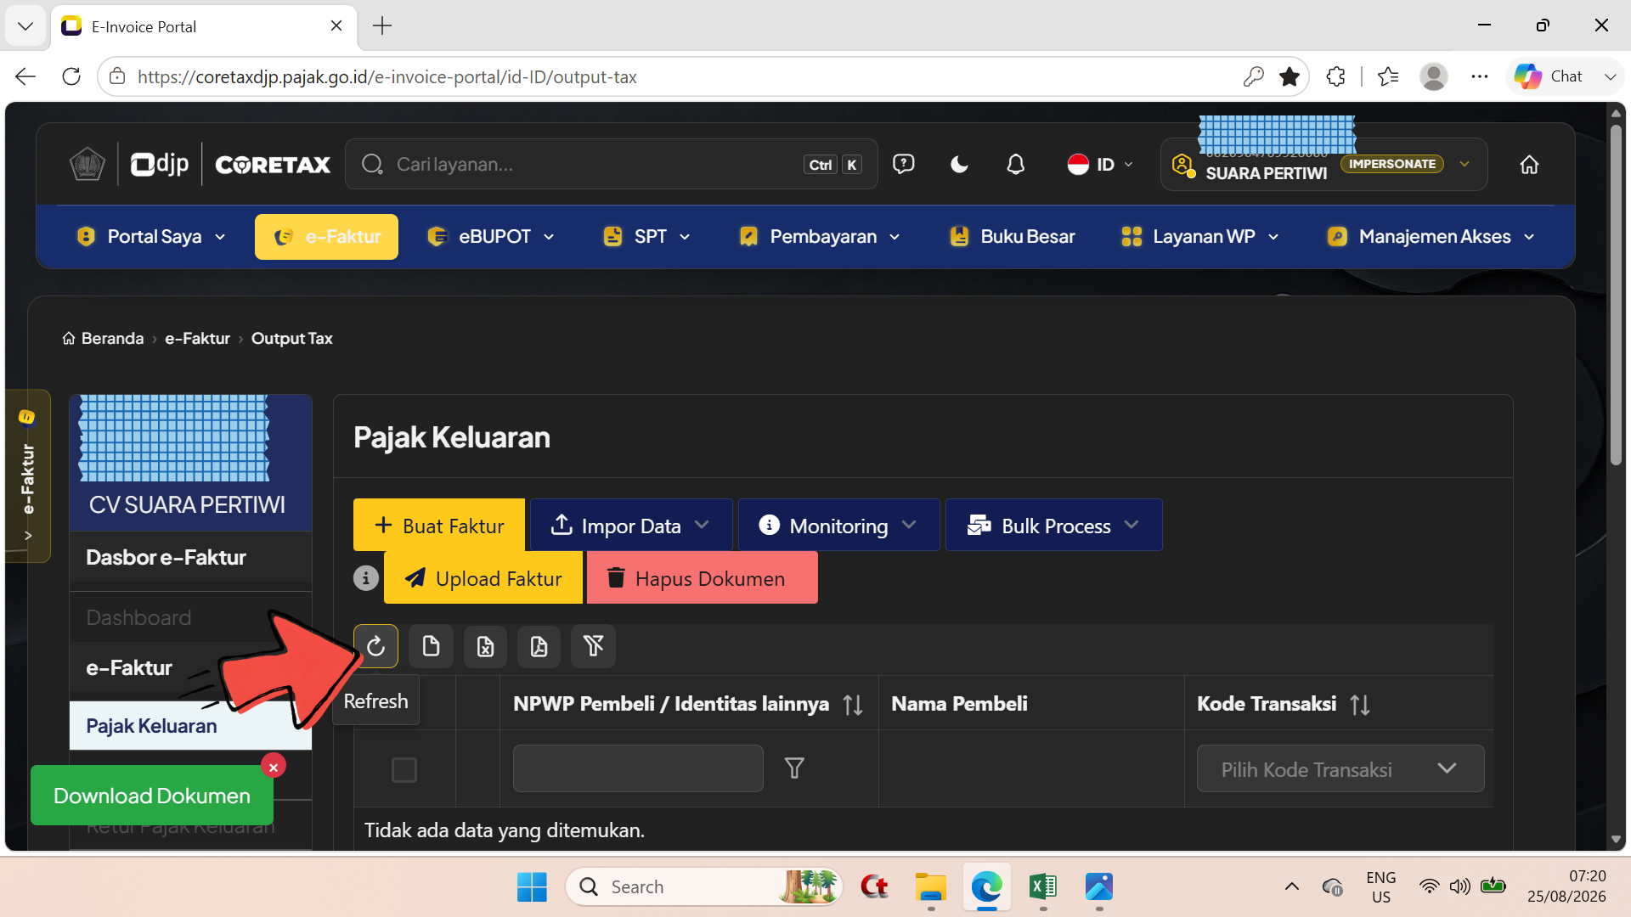Select the header row checkbox

(404, 770)
